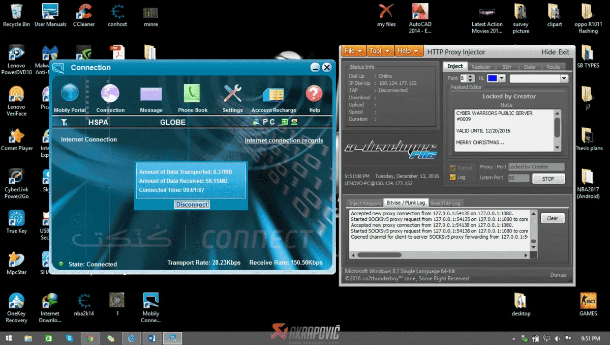Click the Disconnect button
The width and height of the screenshot is (610, 345).
192,205
